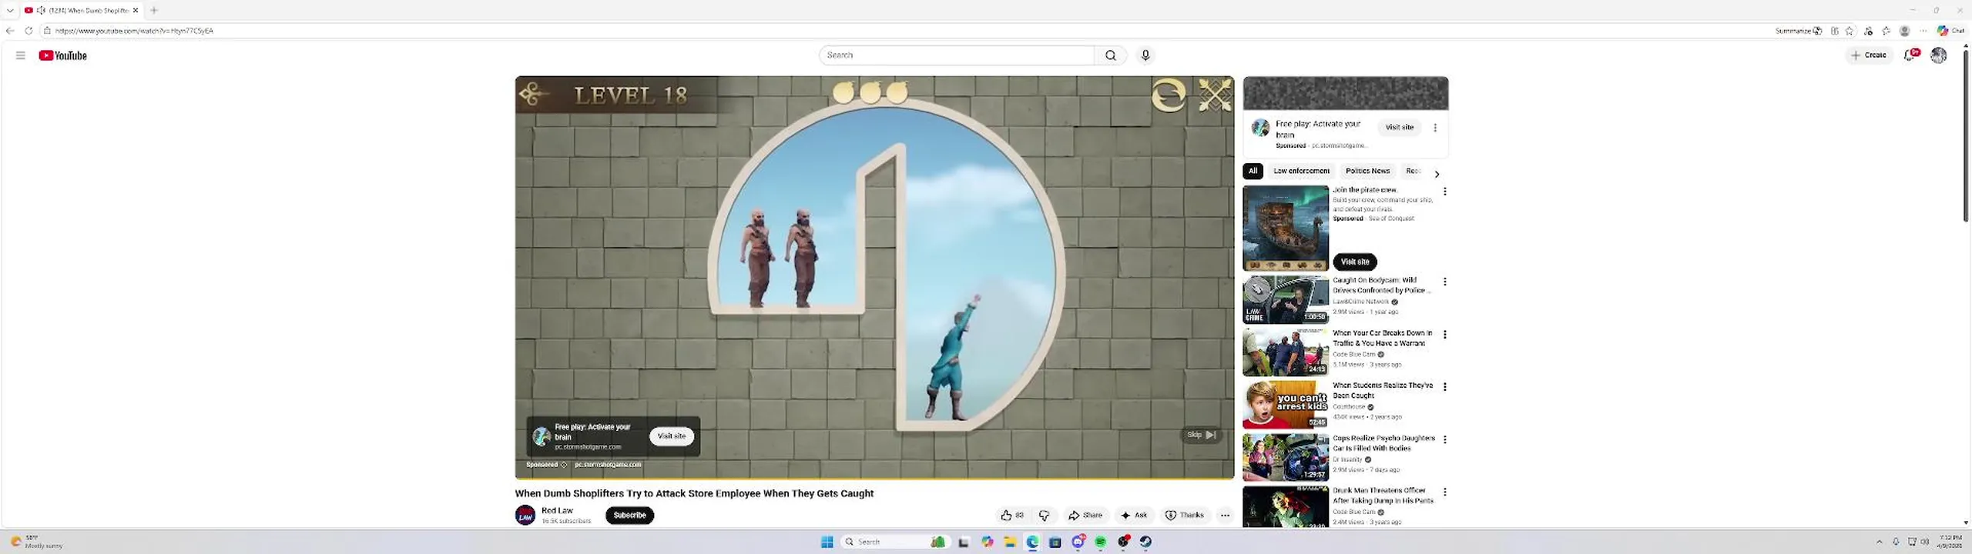Open options for Caught On Bodycam video

point(1445,282)
